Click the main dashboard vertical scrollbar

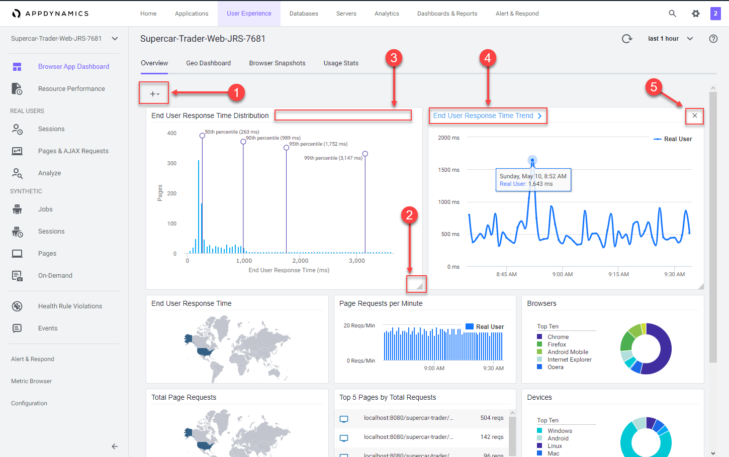[x=713, y=226]
